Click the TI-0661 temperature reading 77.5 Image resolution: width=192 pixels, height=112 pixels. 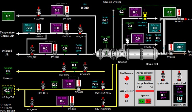95,84
